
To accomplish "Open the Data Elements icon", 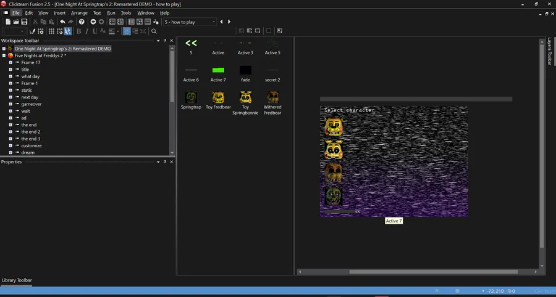I will tap(148, 22).
